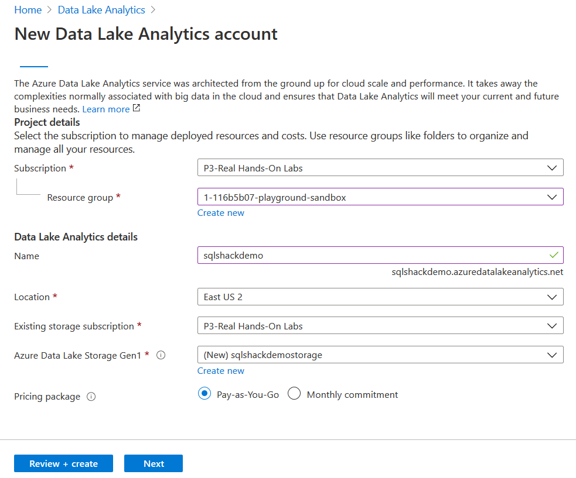This screenshot has height=478, width=576.
Task: Navigate to Data Lake Analytics breadcrumb
Action: 101,10
